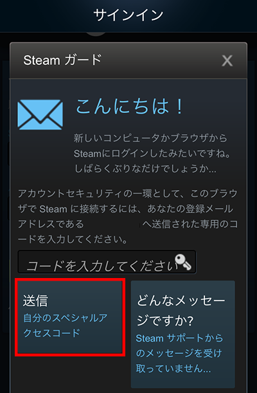Close the Steam ガード dialog with X
This screenshot has height=393, width=257.
(x=227, y=60)
